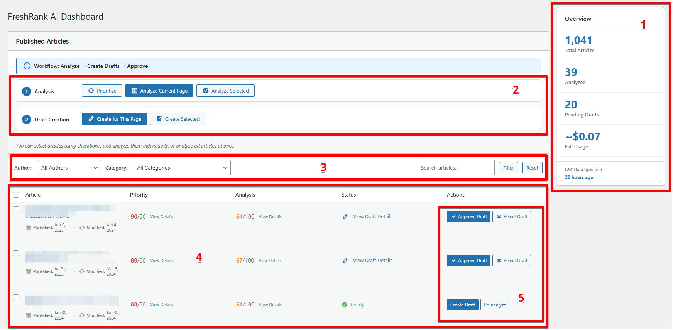The width and height of the screenshot is (673, 330).
Task: Open View Details beside 64/100 in 88/90 row
Action: pos(270,305)
